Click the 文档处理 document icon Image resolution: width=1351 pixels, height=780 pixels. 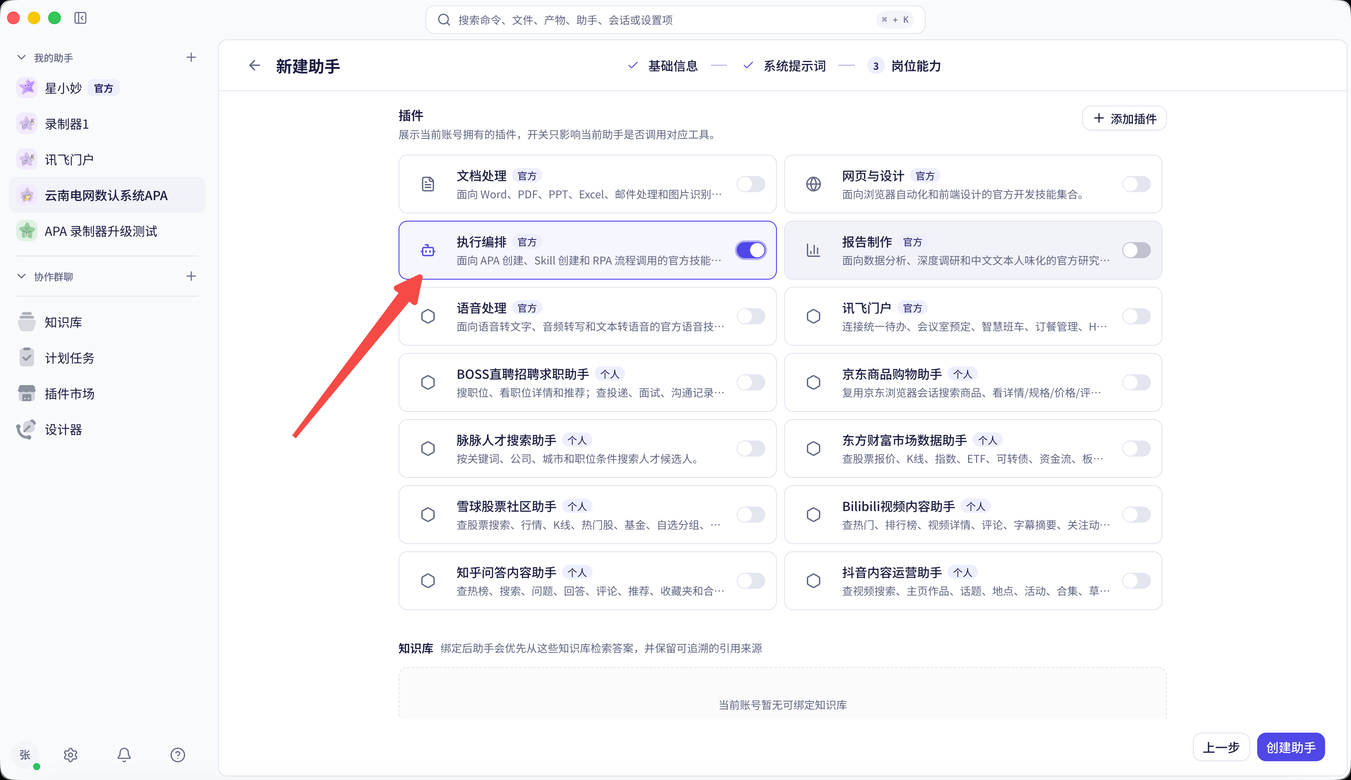428,184
